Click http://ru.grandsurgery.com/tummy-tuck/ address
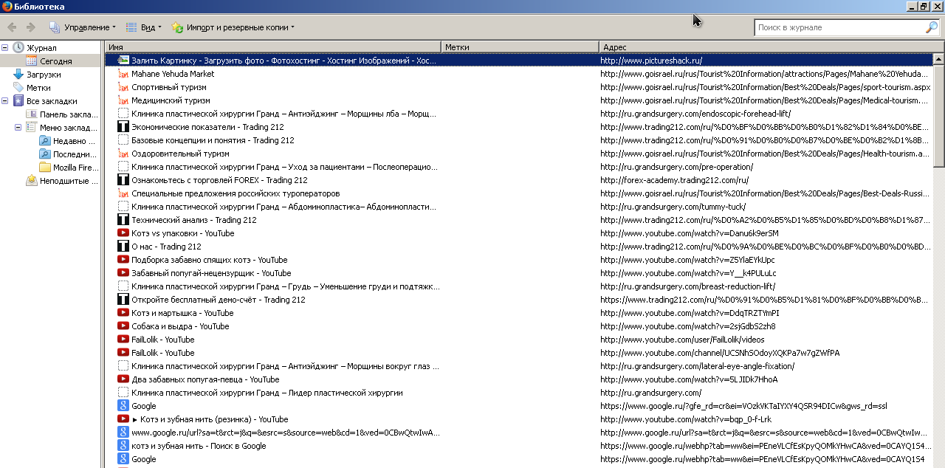The image size is (945, 468). point(673,207)
